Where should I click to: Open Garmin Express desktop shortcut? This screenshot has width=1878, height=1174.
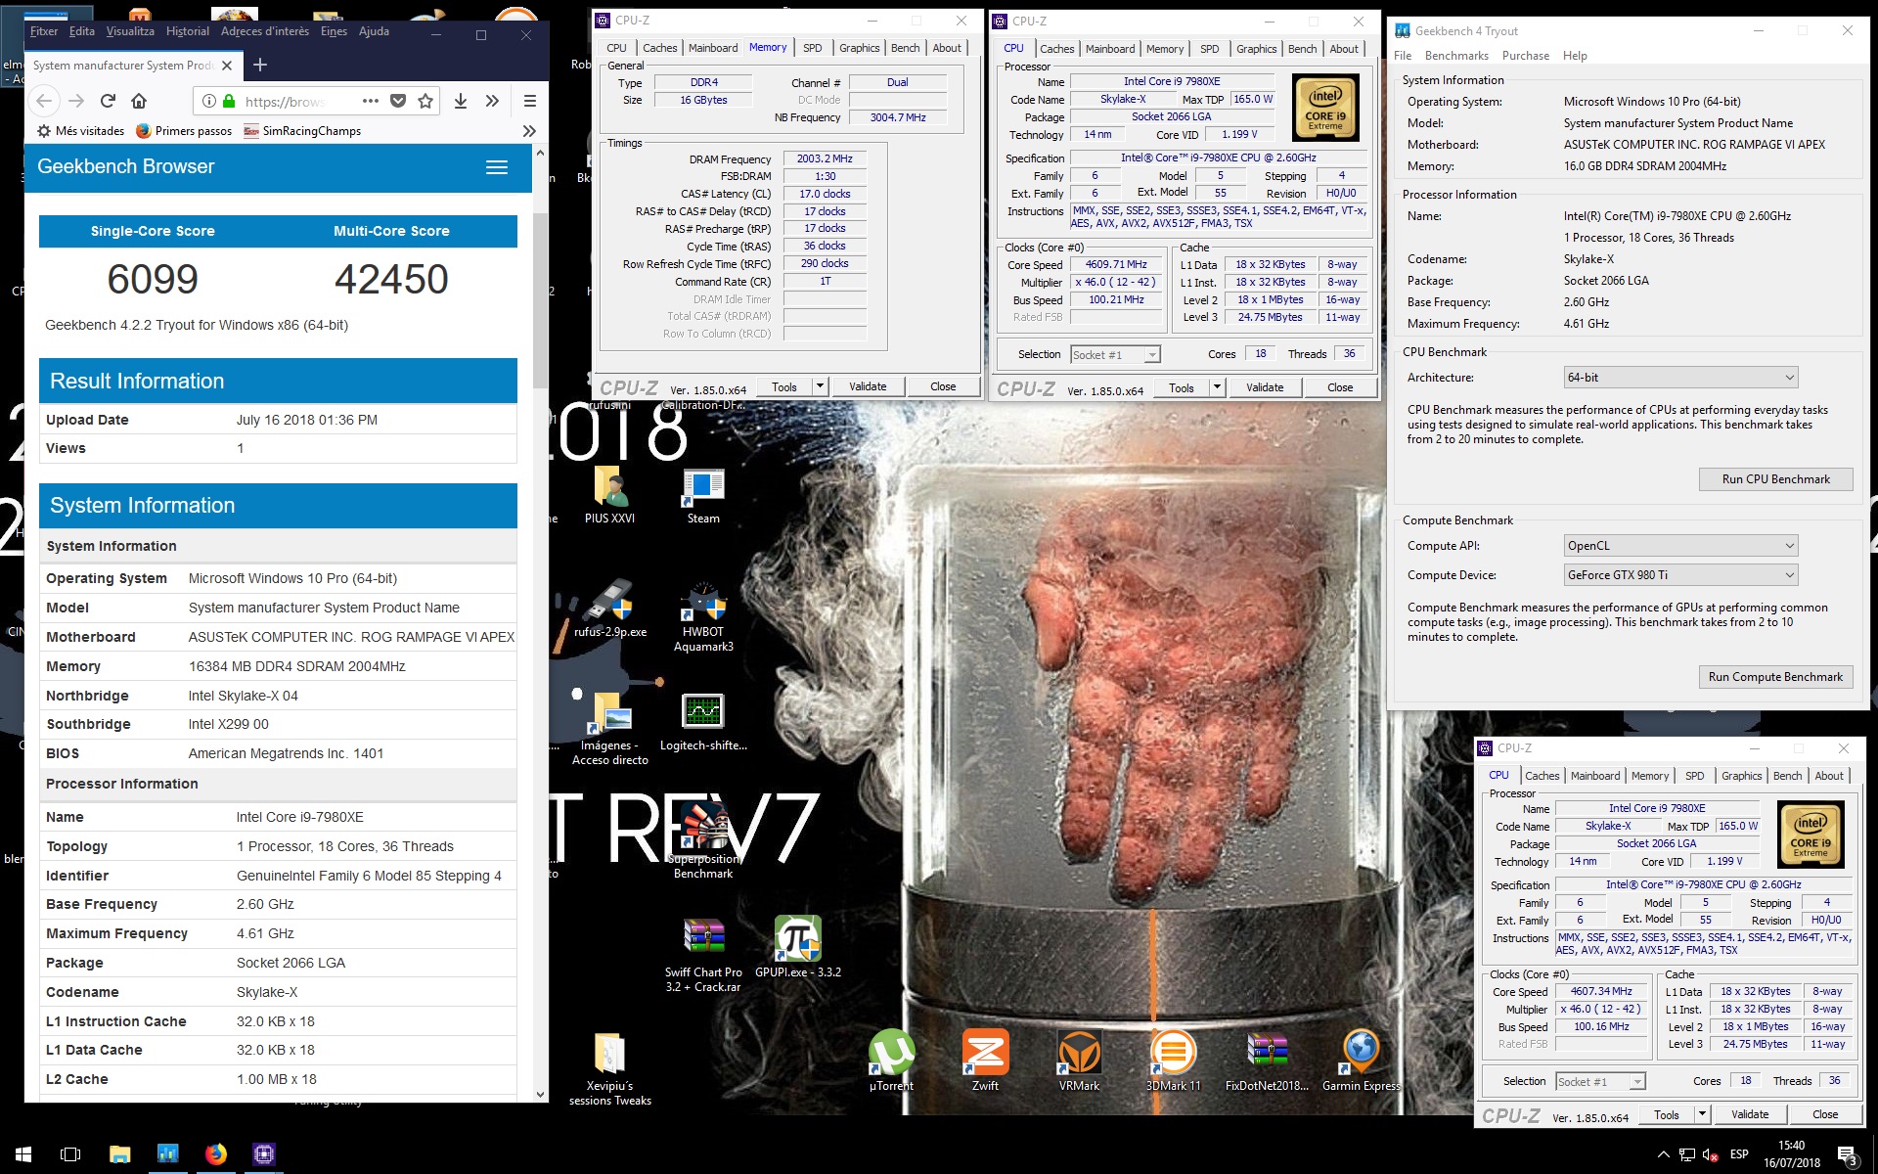click(x=1361, y=1061)
